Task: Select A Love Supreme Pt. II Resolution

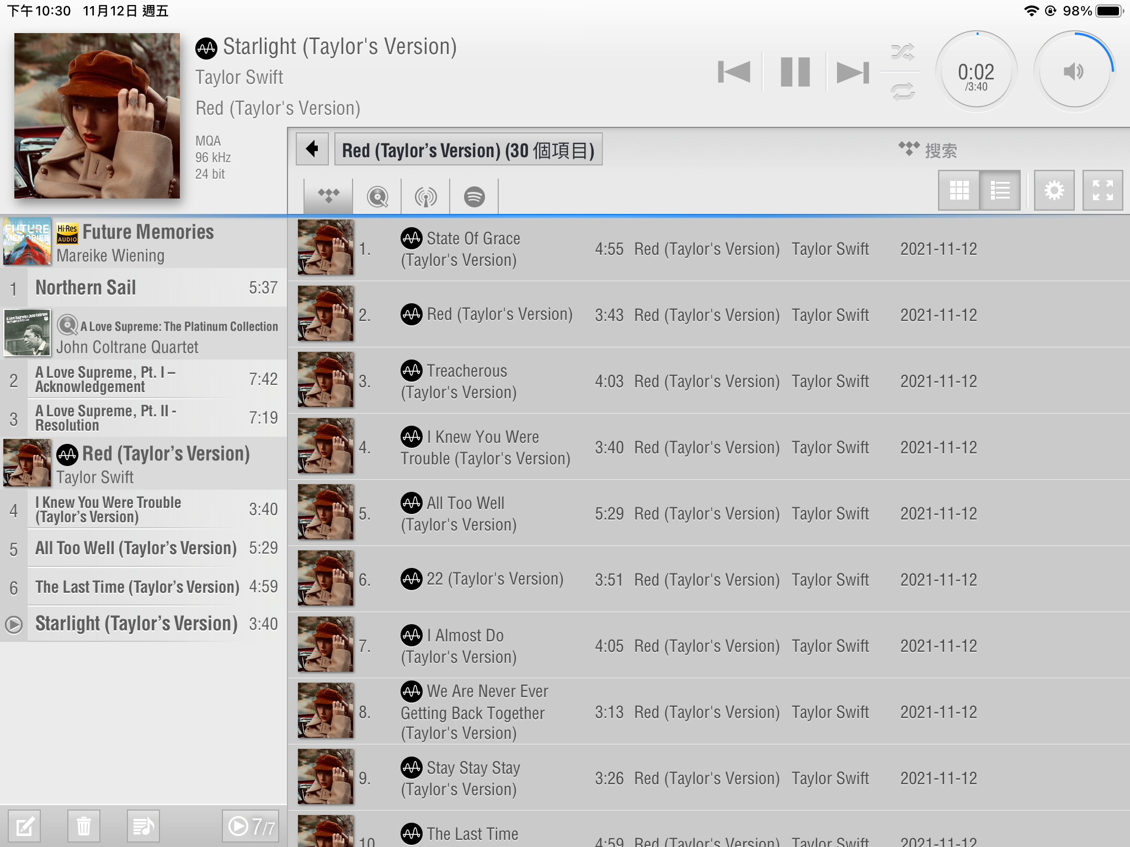Action: tap(143, 418)
